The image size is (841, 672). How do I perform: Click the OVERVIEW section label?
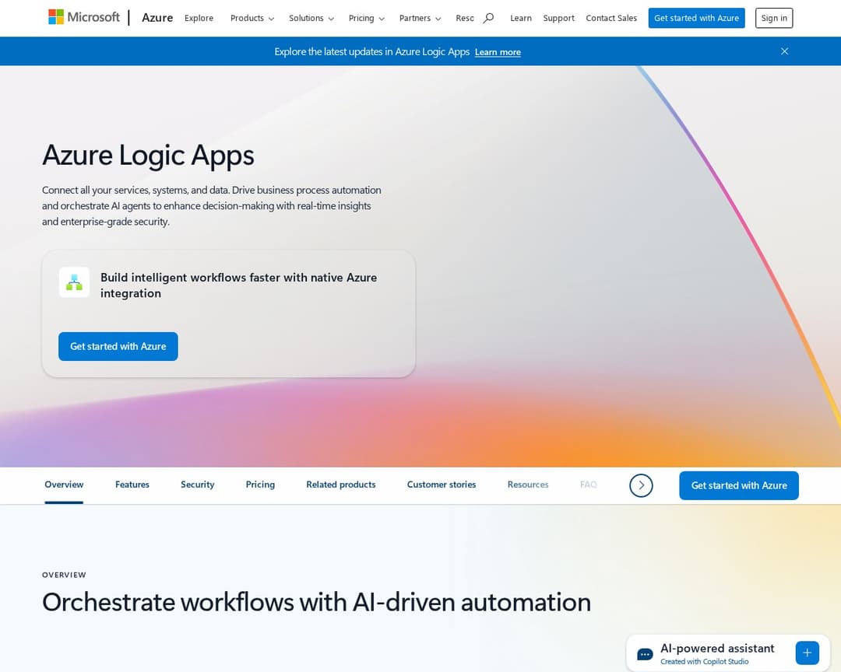click(64, 575)
